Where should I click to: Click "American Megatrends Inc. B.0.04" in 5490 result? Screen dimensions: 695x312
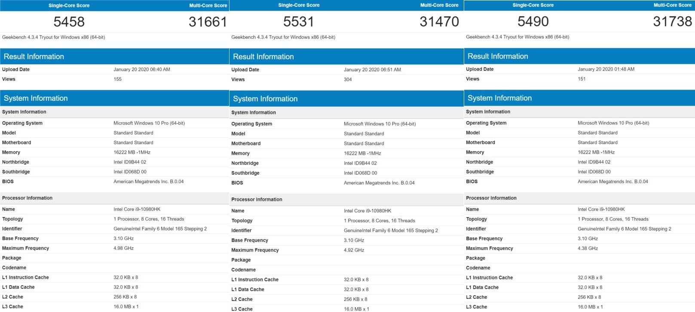612,182
